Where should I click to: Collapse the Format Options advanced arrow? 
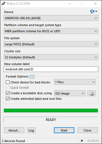(x=32, y=77)
